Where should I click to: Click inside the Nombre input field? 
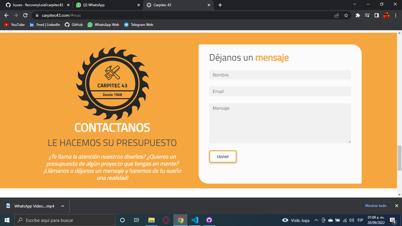(280, 75)
